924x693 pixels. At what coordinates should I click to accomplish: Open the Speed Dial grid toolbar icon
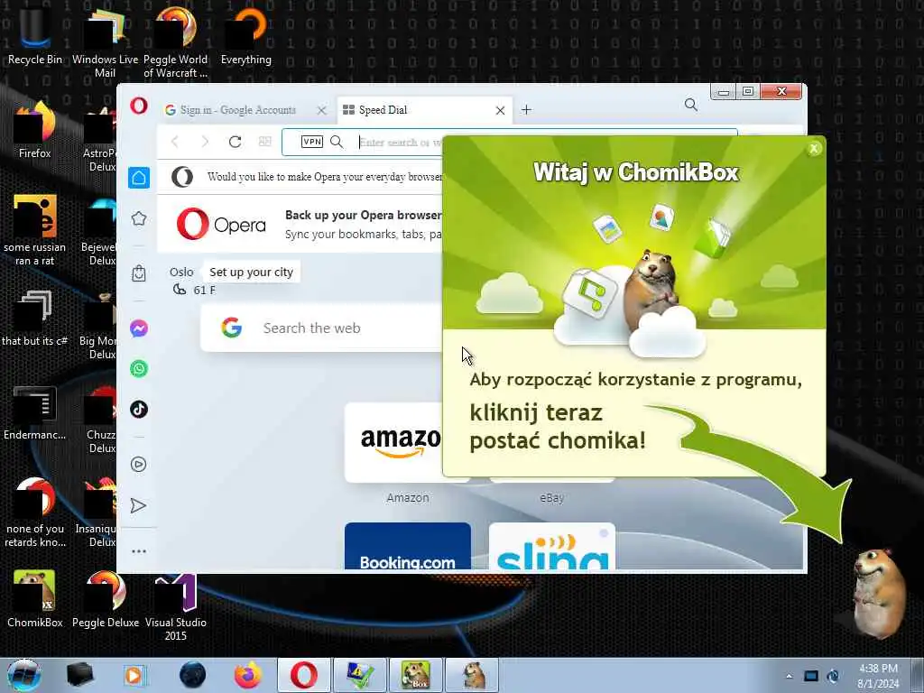265,142
